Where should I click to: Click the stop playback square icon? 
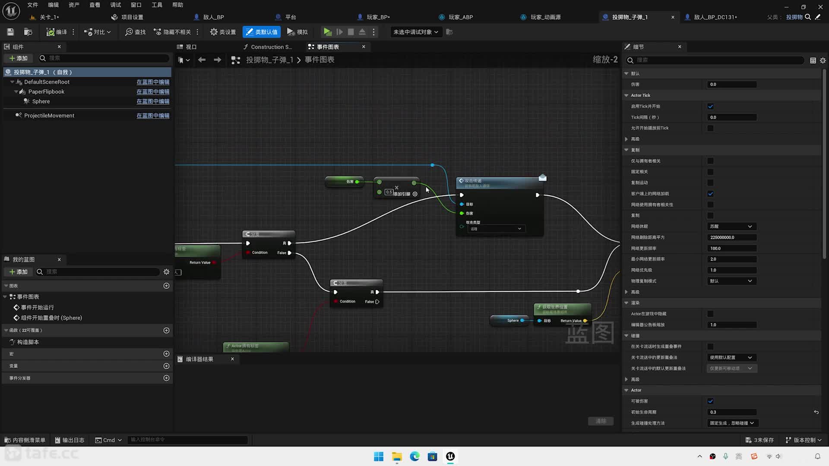click(351, 32)
